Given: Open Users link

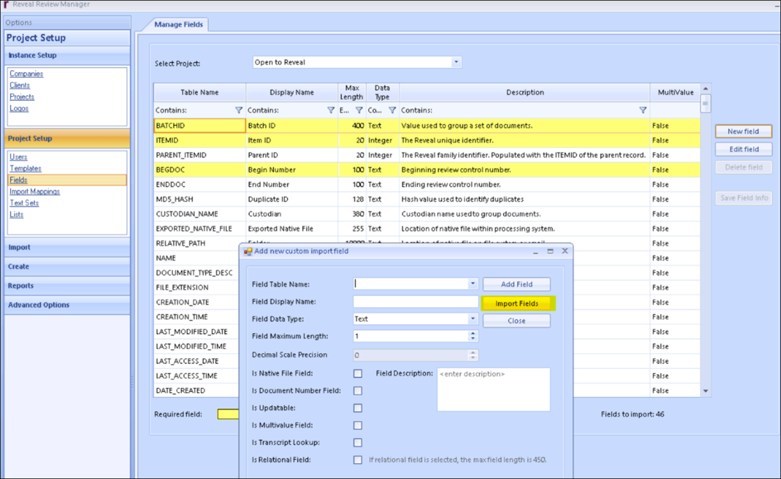Looking at the screenshot, I should coord(19,157).
